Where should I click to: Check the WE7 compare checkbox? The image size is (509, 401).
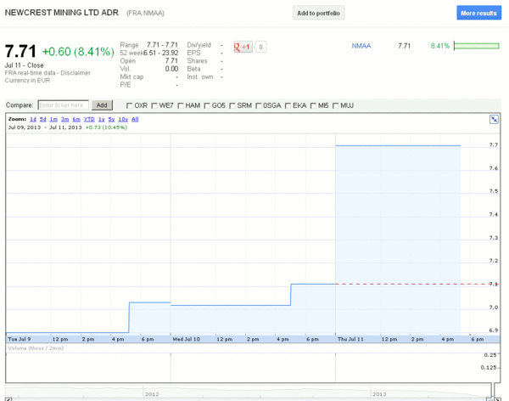click(154, 105)
